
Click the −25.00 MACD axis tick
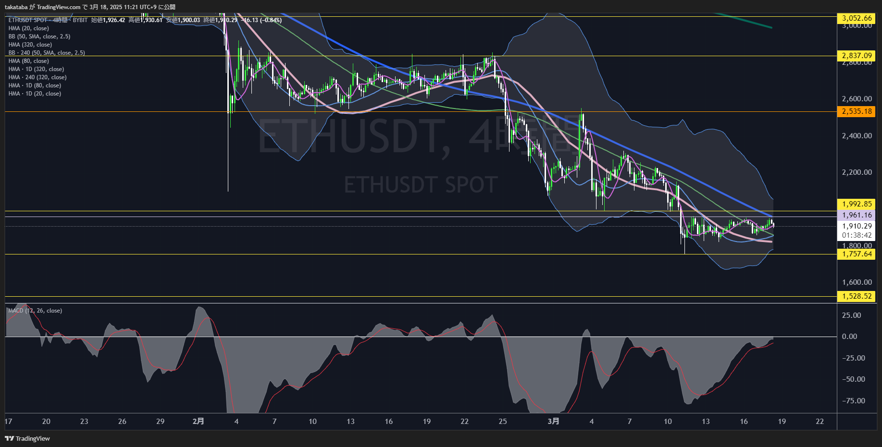click(853, 358)
